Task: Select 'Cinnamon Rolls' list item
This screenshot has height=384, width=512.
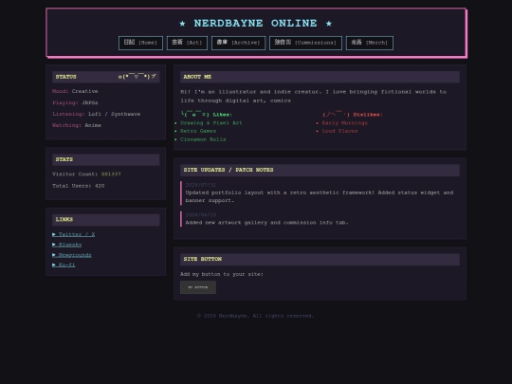Action: (203, 139)
